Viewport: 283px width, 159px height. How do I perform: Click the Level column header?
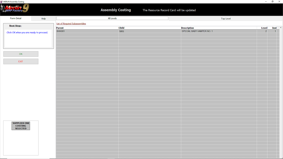pos(264,28)
